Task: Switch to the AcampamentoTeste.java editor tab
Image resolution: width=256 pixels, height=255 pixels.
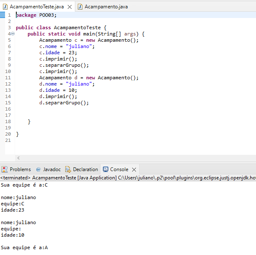Action: pyautogui.click(x=37, y=7)
